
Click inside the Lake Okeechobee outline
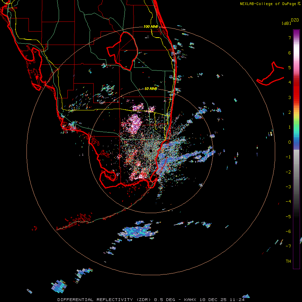pos(126,50)
